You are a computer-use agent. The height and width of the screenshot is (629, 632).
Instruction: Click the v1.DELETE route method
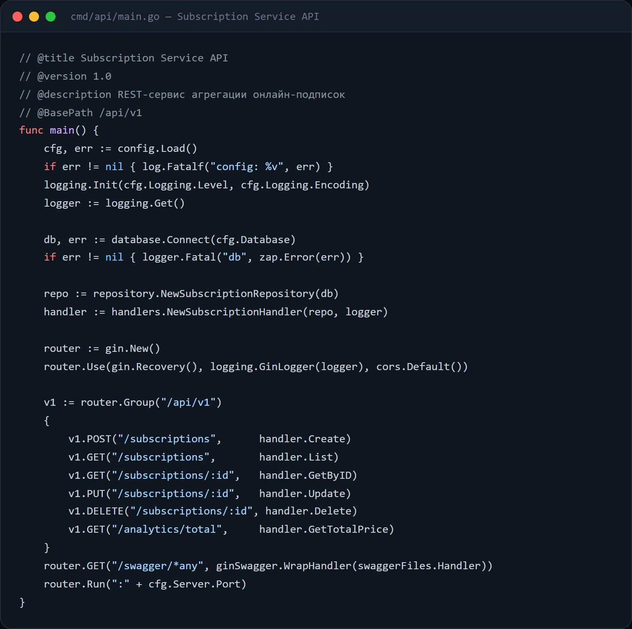pyautogui.click(x=96, y=511)
